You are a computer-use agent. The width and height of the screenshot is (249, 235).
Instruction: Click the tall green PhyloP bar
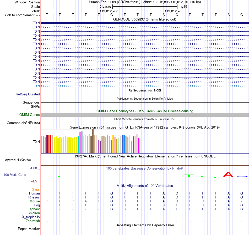189,176
